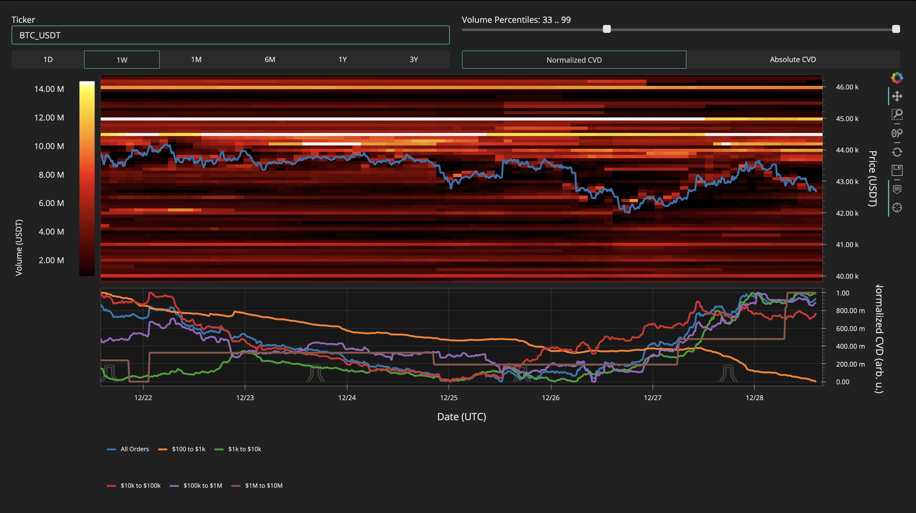The width and height of the screenshot is (916, 513).
Task: Click the Volume Percentiles: 33 .. 99 label
Action: (516, 20)
